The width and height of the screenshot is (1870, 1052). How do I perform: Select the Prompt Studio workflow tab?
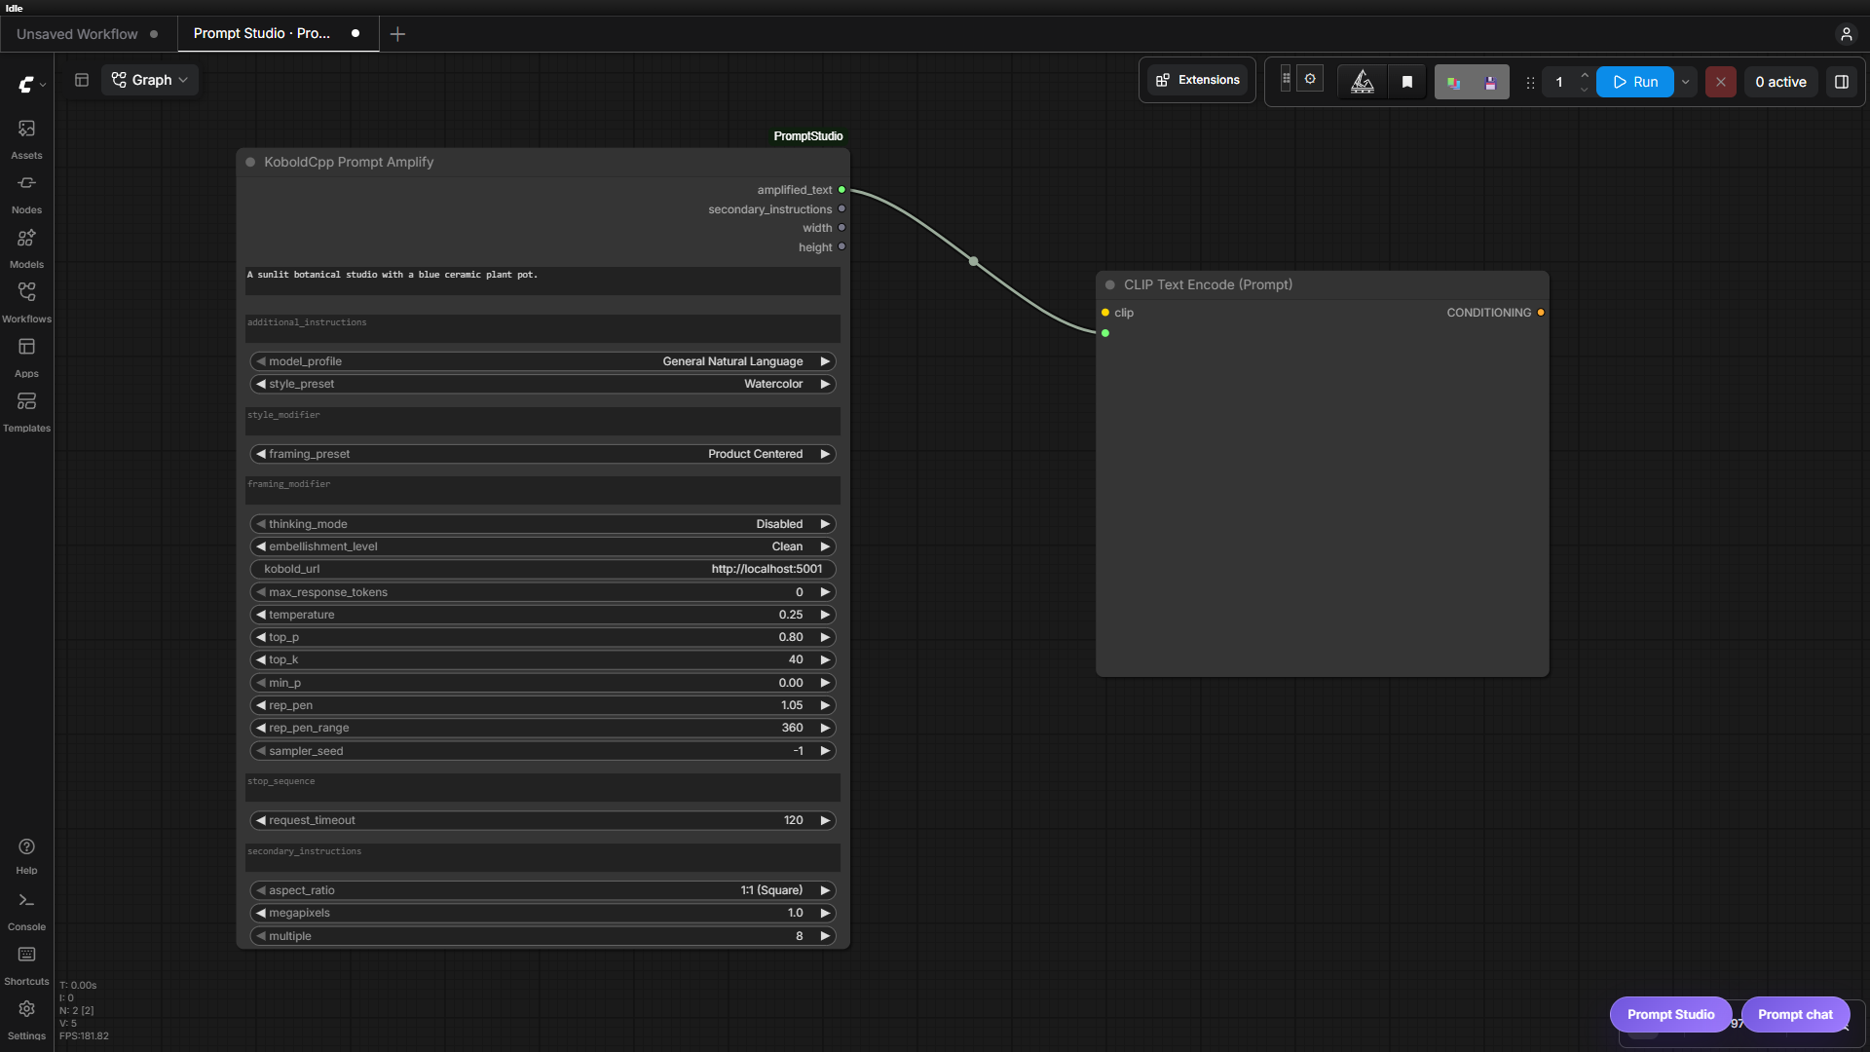coord(276,34)
